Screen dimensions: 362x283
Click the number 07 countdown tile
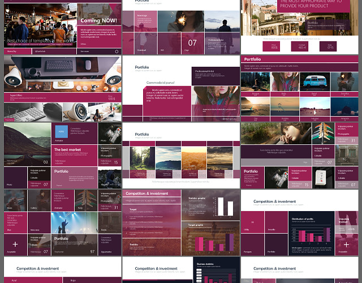(192, 42)
